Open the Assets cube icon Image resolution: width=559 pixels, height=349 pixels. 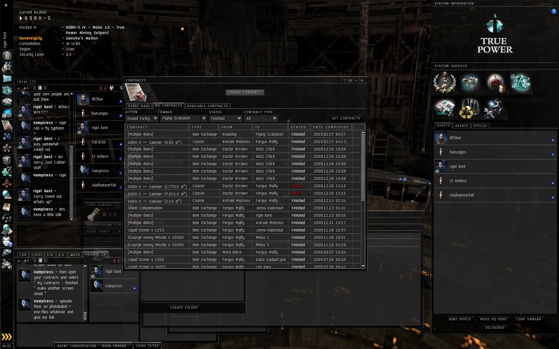click(x=7, y=160)
